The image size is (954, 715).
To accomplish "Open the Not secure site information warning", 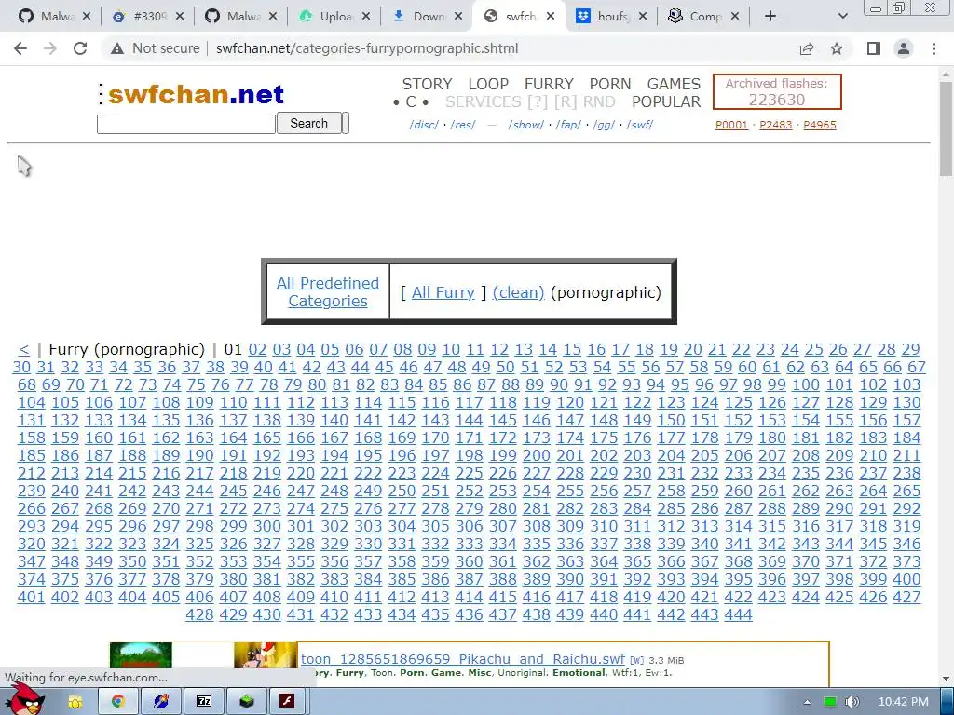I will (156, 48).
